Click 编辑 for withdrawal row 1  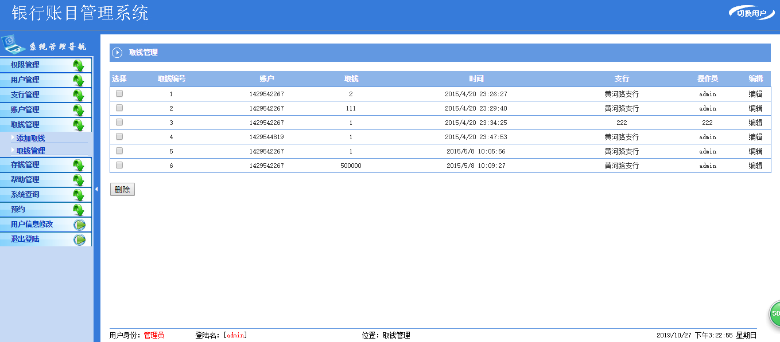[755, 94]
